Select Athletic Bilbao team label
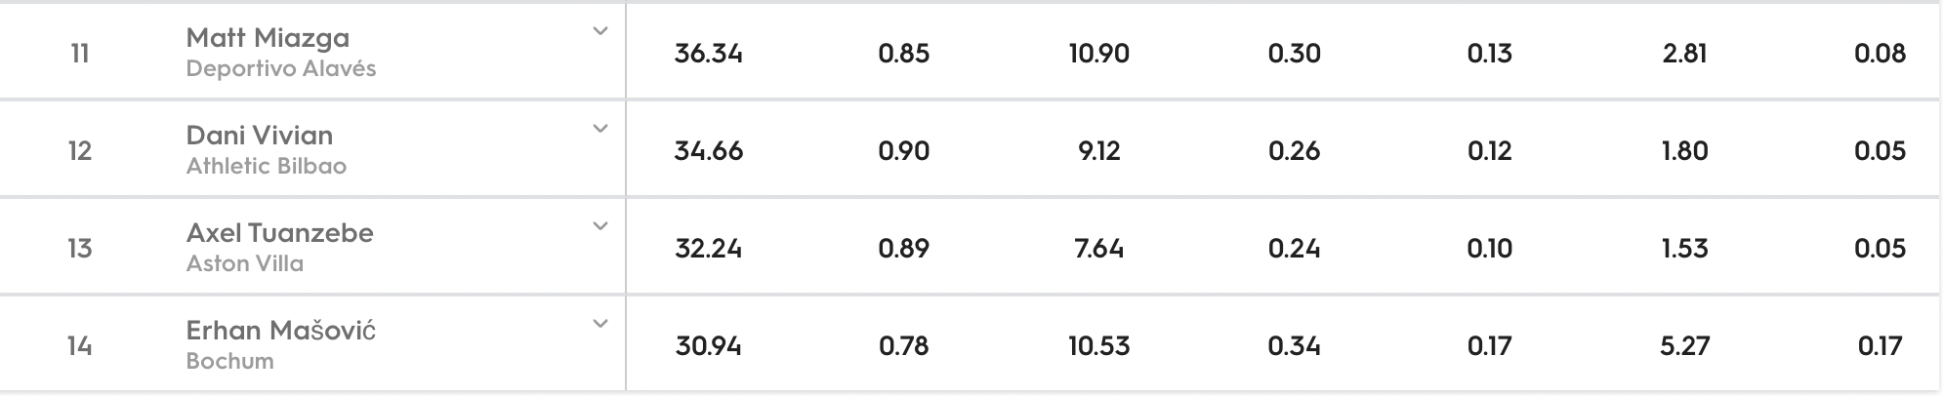The height and width of the screenshot is (396, 1943). tap(267, 167)
